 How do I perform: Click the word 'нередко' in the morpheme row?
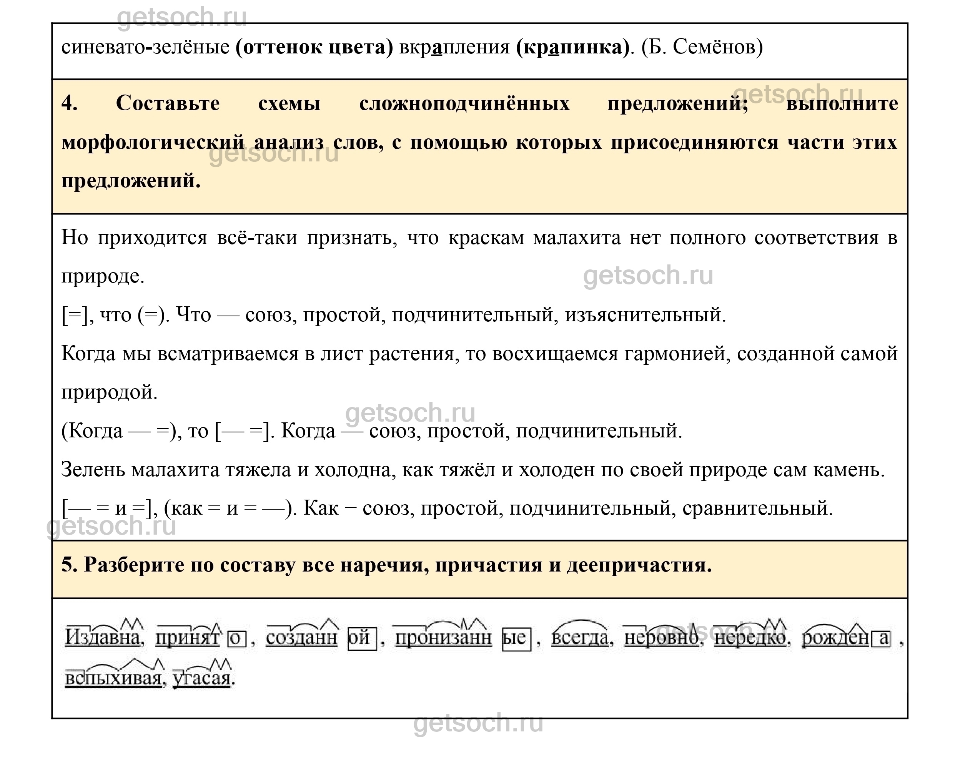click(x=750, y=637)
